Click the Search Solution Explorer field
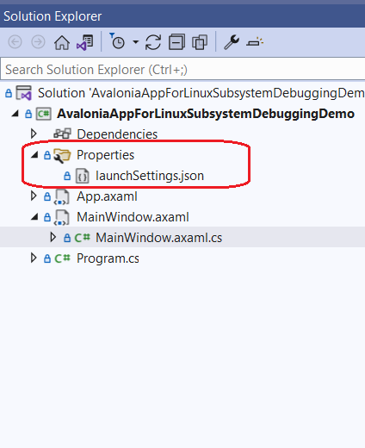The image size is (365, 448). click(182, 70)
